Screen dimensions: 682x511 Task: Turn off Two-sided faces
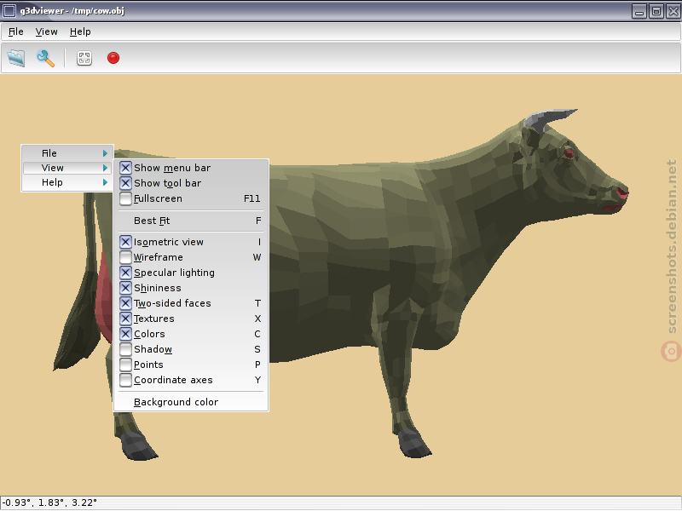point(191,303)
